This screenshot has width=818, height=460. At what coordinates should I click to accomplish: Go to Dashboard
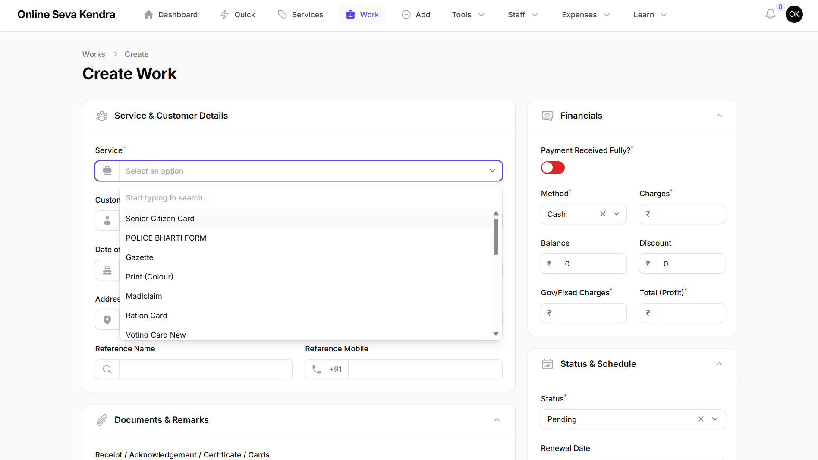171,15
